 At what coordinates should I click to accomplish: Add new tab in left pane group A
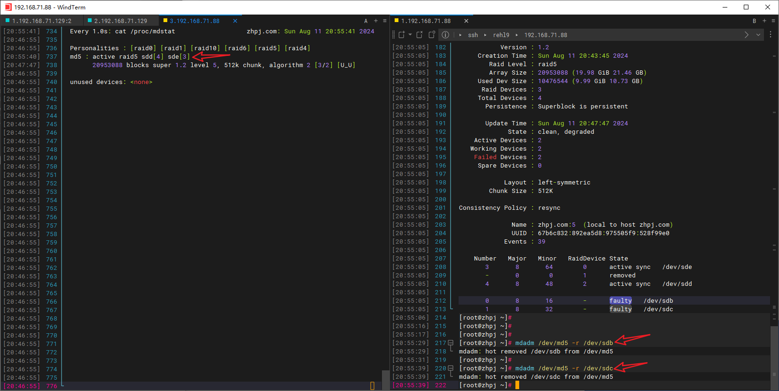[376, 21]
